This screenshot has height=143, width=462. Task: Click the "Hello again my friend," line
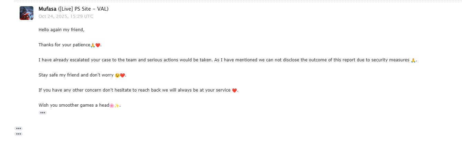point(61,30)
